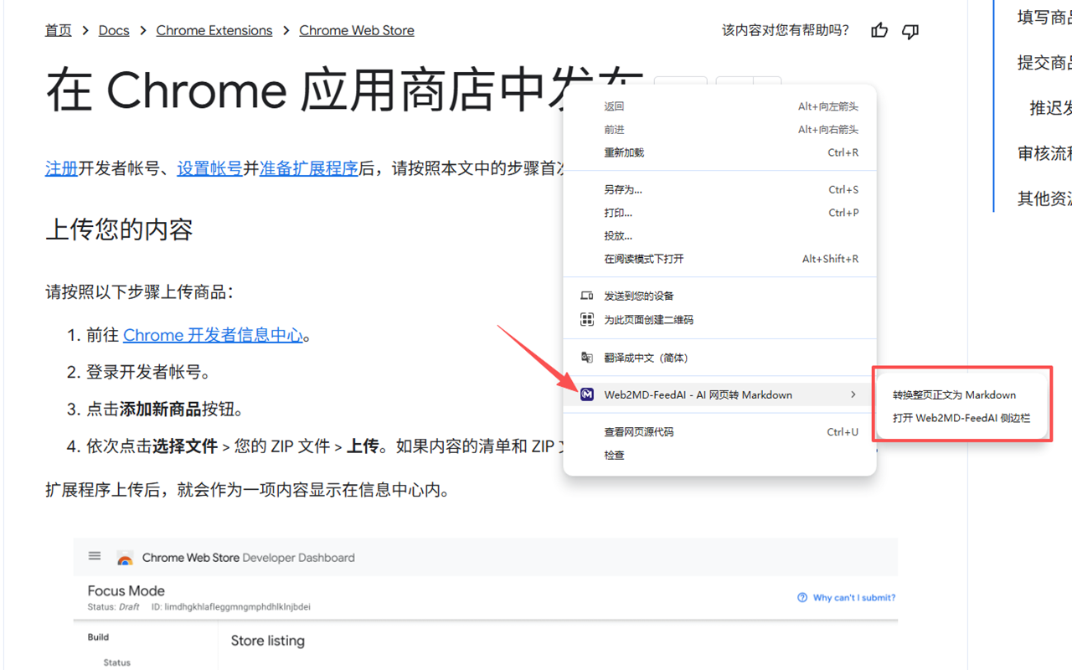1072x670 pixels.
Task: Jump to 其他资源 entry in side navigation
Action: tap(1044, 198)
